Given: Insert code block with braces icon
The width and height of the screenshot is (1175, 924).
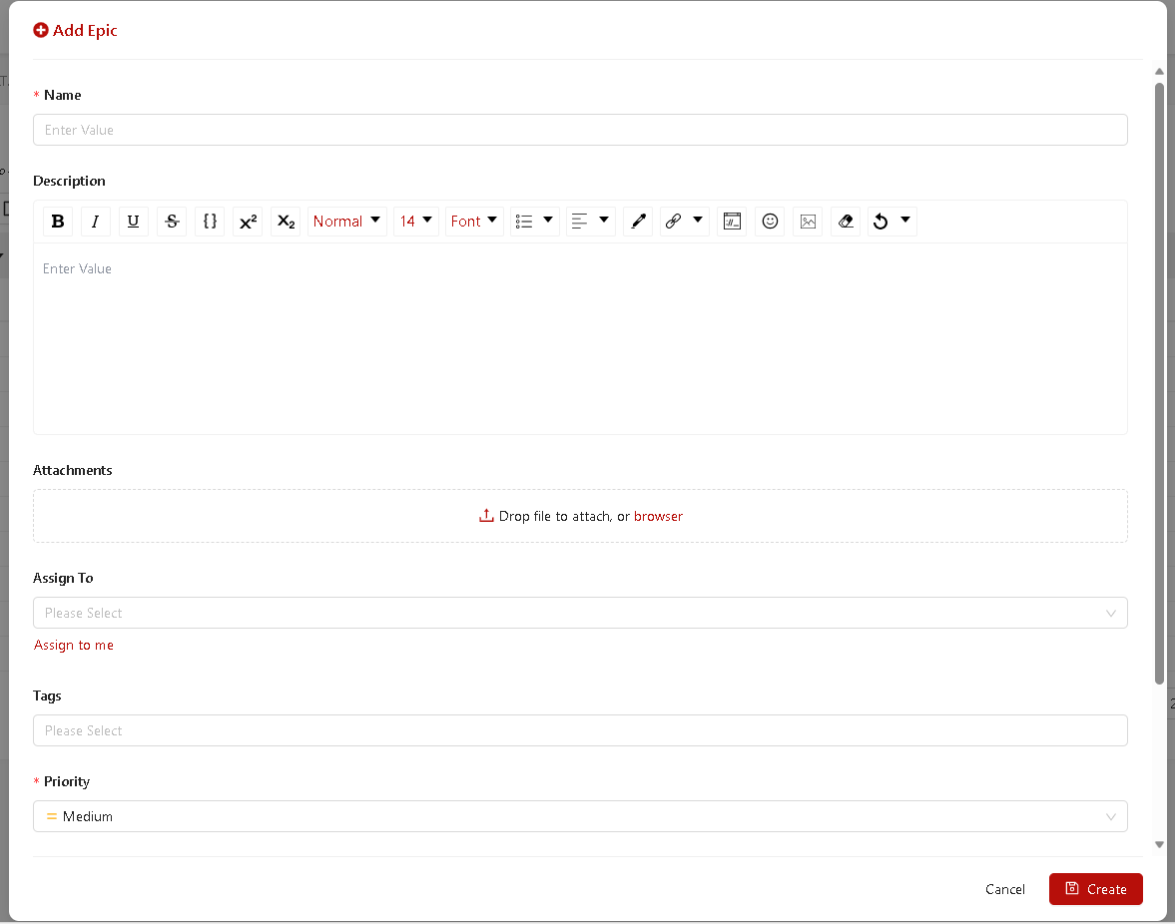Looking at the screenshot, I should pos(210,221).
